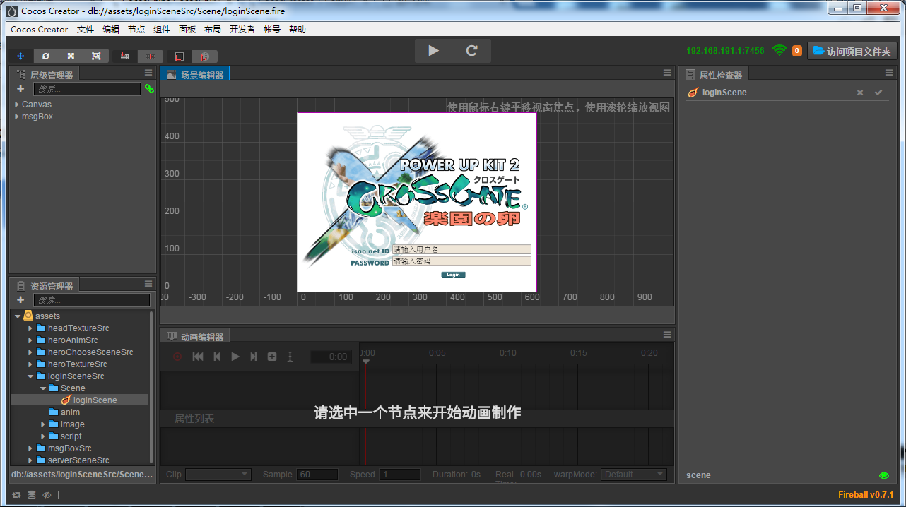Screen dimensions: 906x507
Task: Select the 动画编辑器 animation editor tab
Action: pyautogui.click(x=195, y=337)
